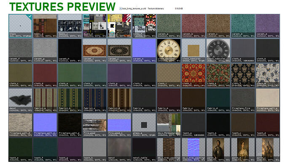Image resolution: width=291 pixels, height=164 pixels.
Task: Choose the dark rug carpet_j texture
Action: 119,51
